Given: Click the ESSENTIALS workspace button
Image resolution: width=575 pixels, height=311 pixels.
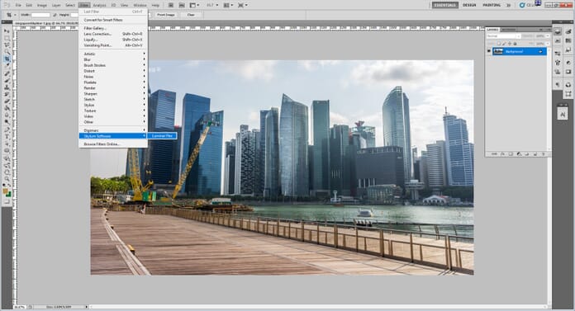Looking at the screenshot, I should coord(444,5).
